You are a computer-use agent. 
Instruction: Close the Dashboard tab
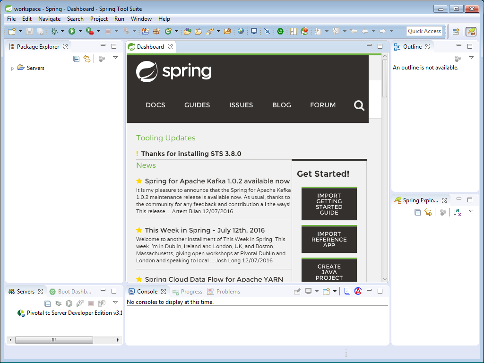click(170, 47)
